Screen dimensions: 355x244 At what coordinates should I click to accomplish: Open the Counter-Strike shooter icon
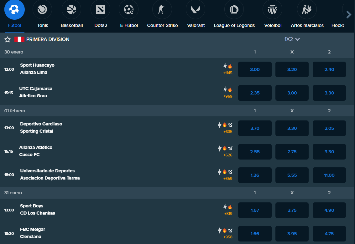click(162, 9)
